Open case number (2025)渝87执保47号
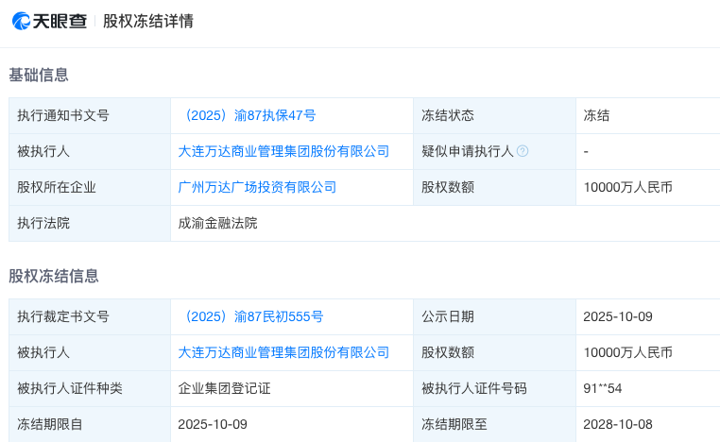 click(248, 115)
